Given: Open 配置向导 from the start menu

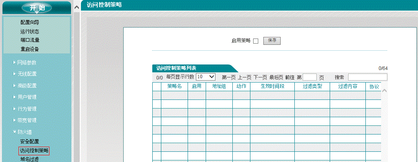Looking at the screenshot, I should click(x=29, y=23).
